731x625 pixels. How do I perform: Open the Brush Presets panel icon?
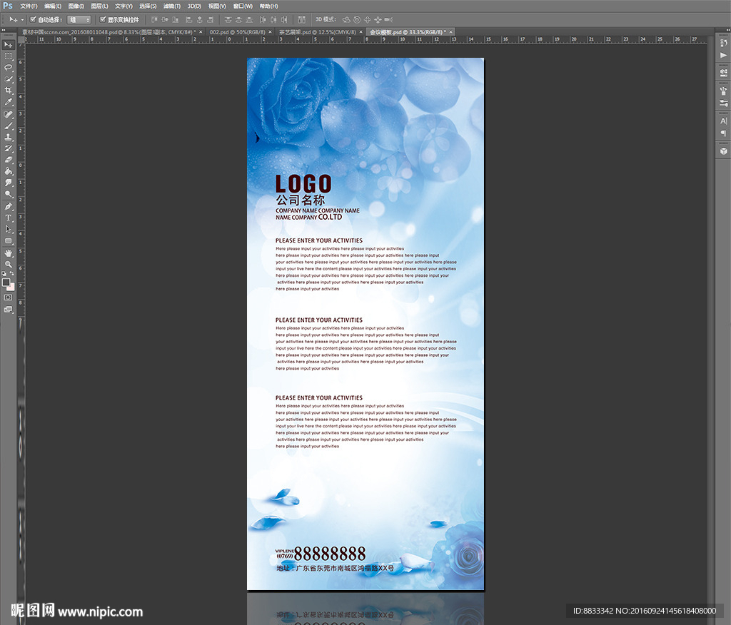(x=723, y=91)
